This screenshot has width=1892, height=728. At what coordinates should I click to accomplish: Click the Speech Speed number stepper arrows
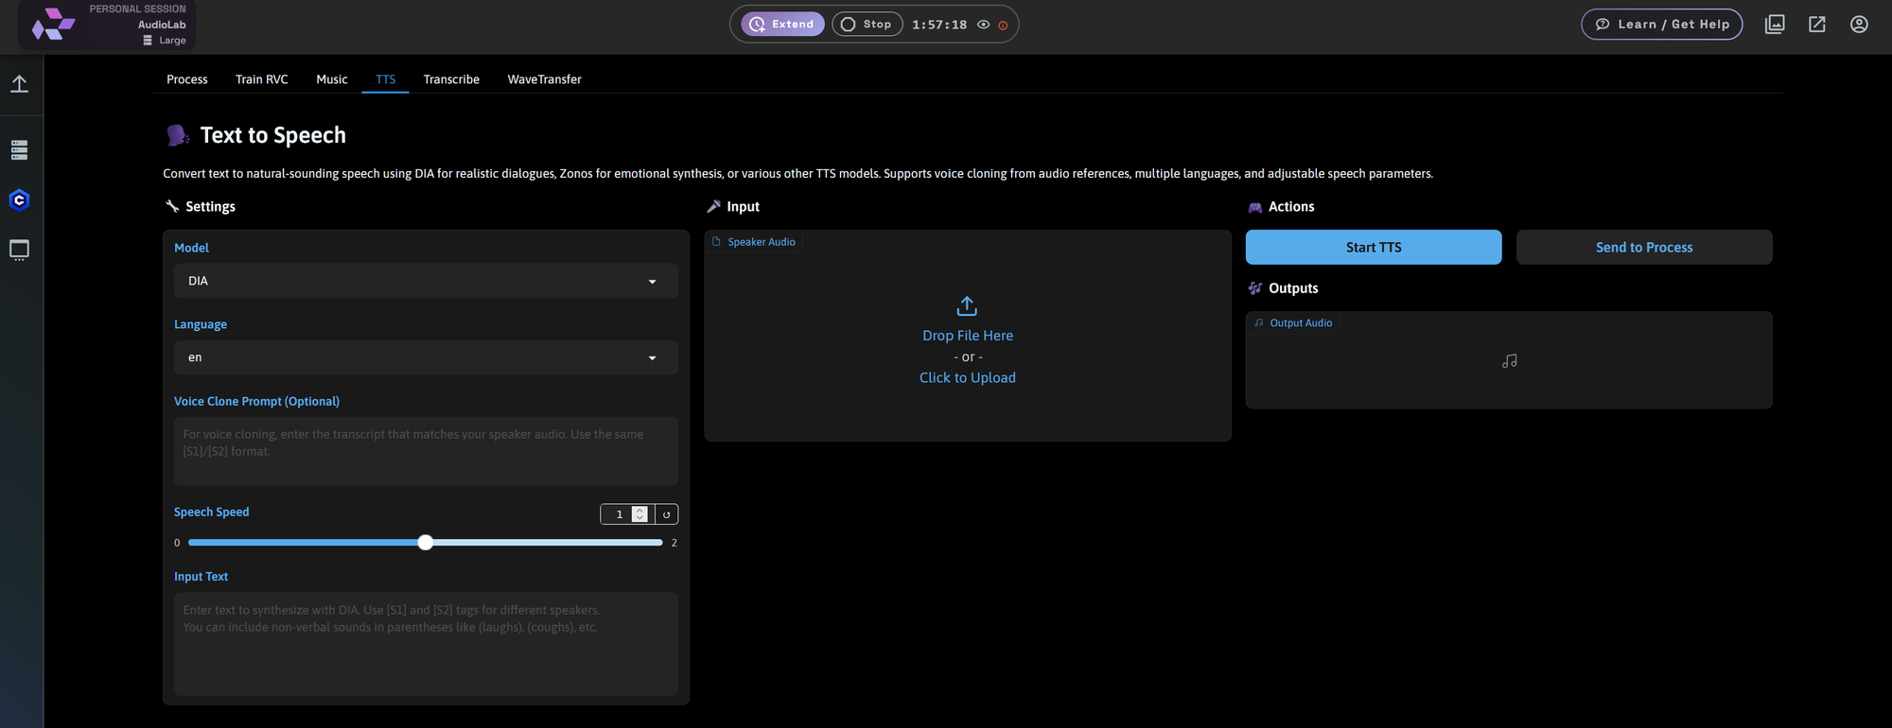click(x=640, y=514)
